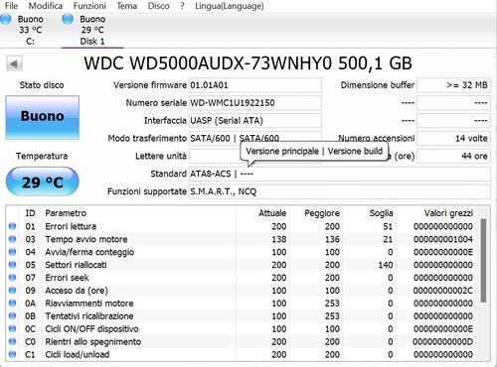Open the Lingua(Language) menu
Viewport: 497px width, 367px height.
(230, 6)
